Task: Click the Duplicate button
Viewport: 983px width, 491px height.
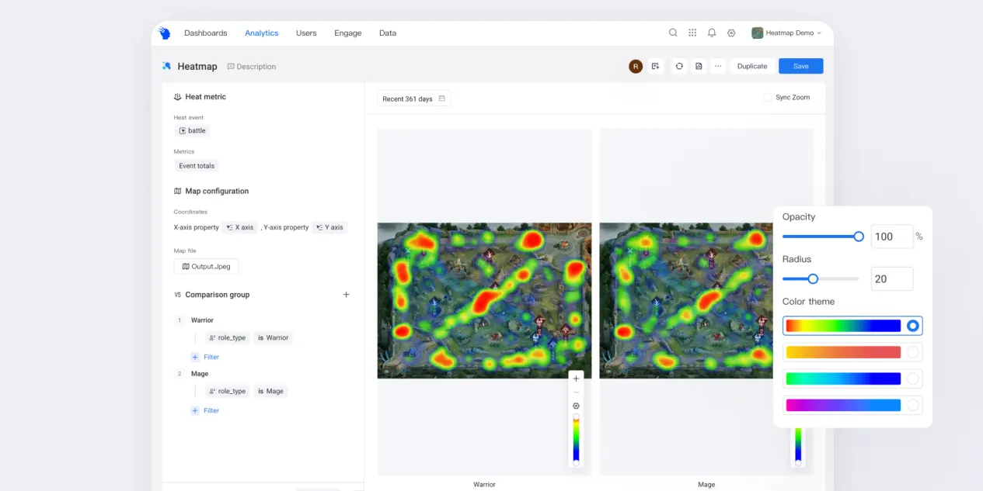Action: click(x=752, y=67)
